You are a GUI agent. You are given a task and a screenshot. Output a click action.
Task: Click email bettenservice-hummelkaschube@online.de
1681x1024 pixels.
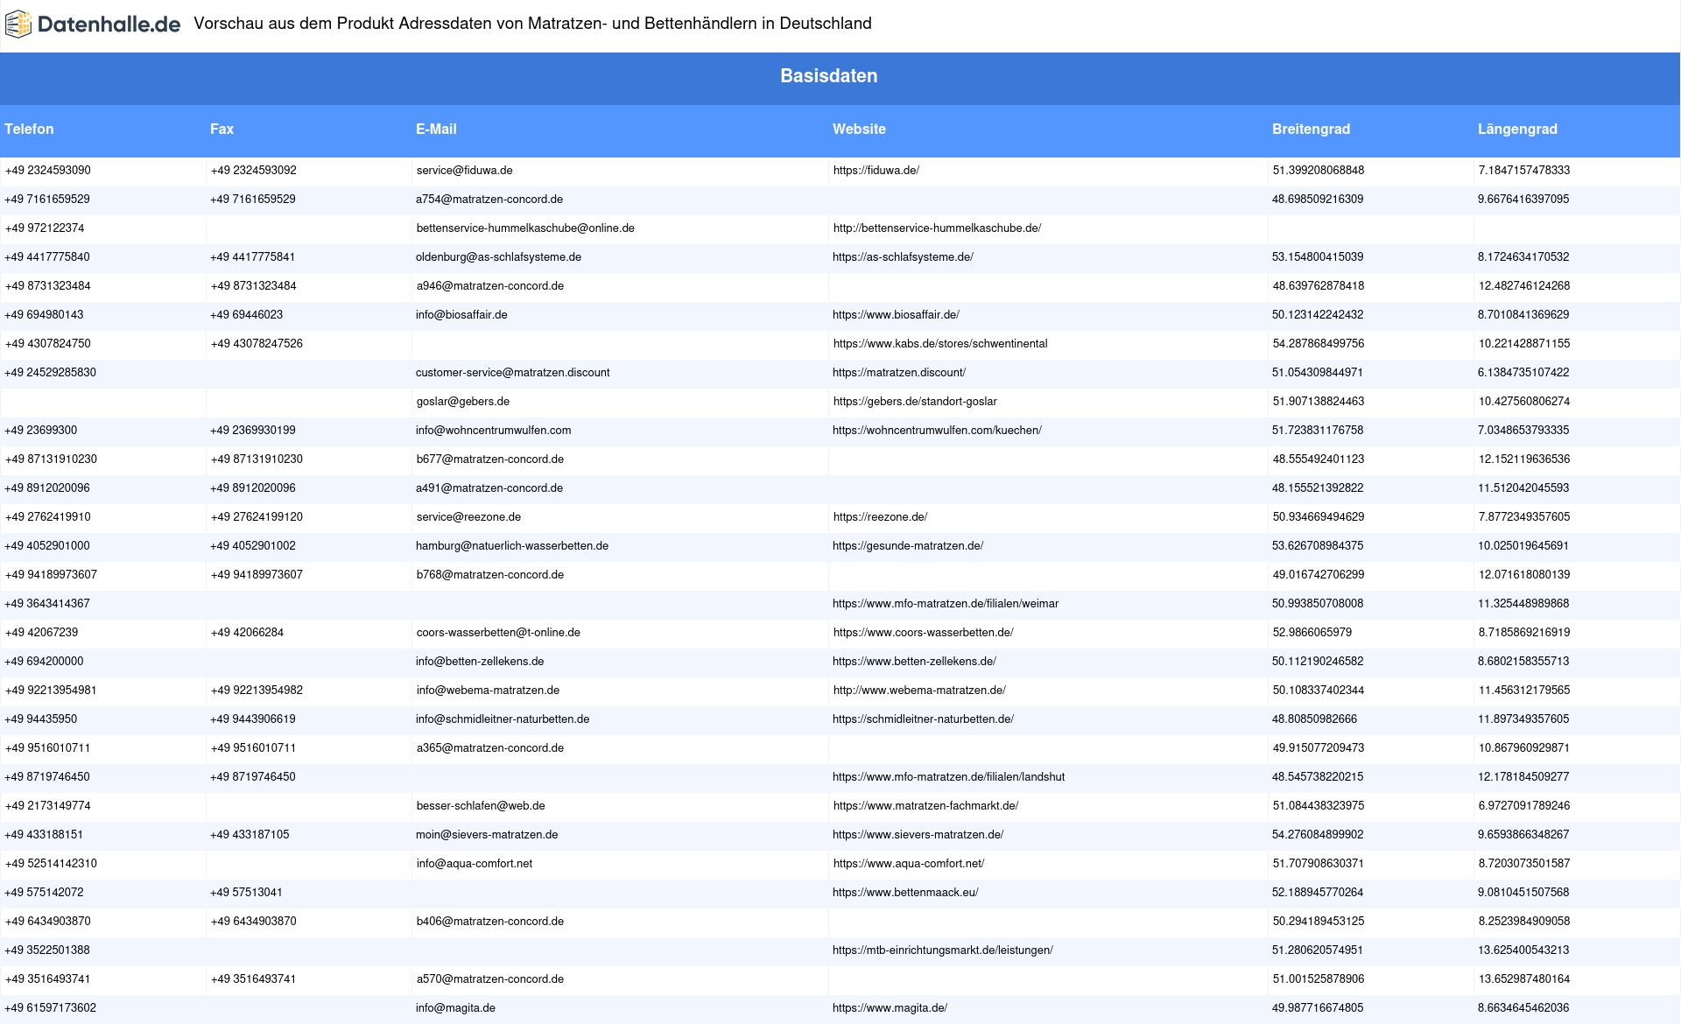point(525,228)
